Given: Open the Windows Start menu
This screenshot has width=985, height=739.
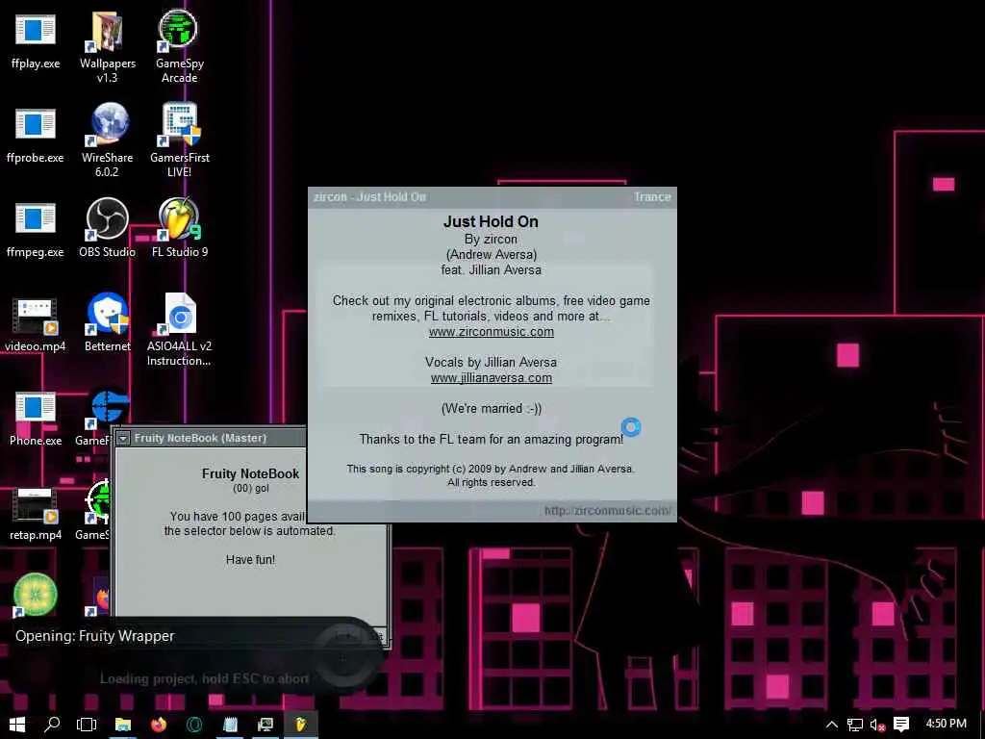Looking at the screenshot, I should 17,724.
